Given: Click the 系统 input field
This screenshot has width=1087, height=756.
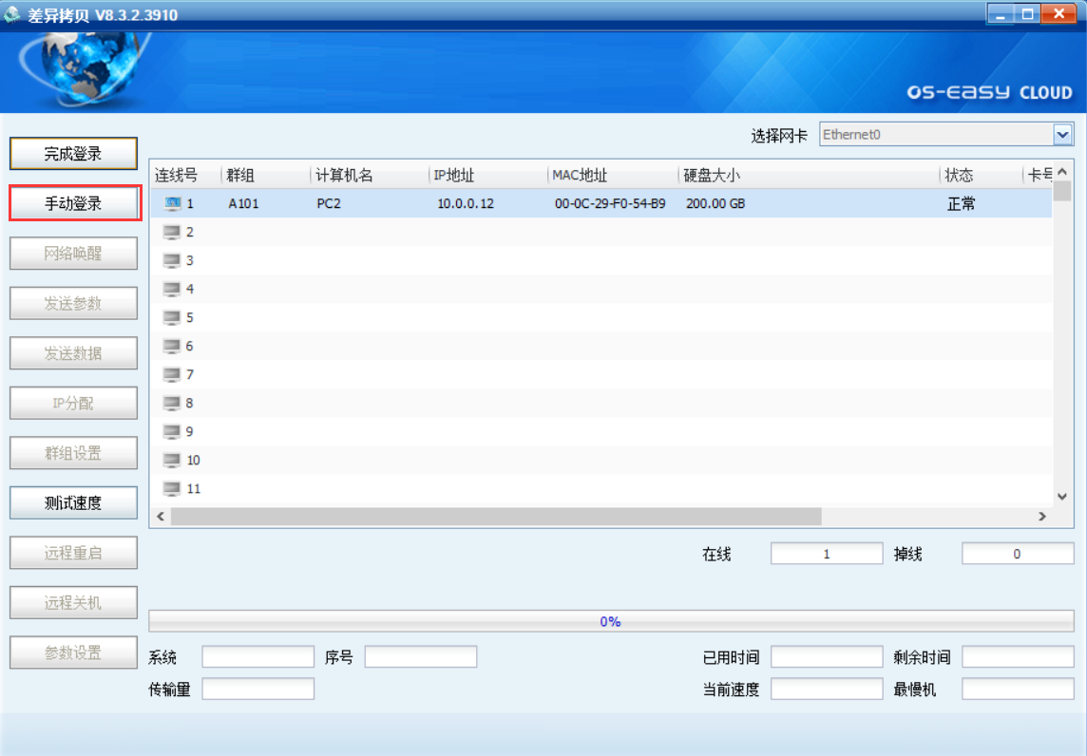Looking at the screenshot, I should point(257,657).
